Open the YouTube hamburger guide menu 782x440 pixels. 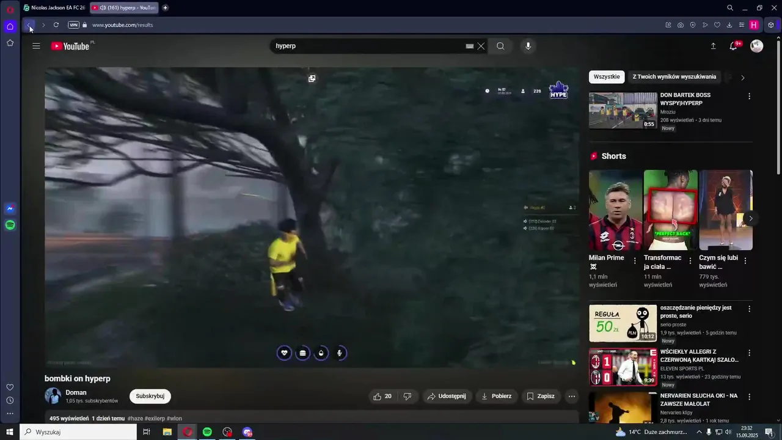[36, 46]
